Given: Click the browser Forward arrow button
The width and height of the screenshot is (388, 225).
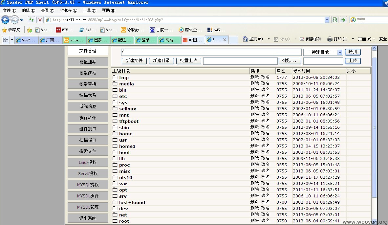Looking at the screenshot, I should [14, 20].
